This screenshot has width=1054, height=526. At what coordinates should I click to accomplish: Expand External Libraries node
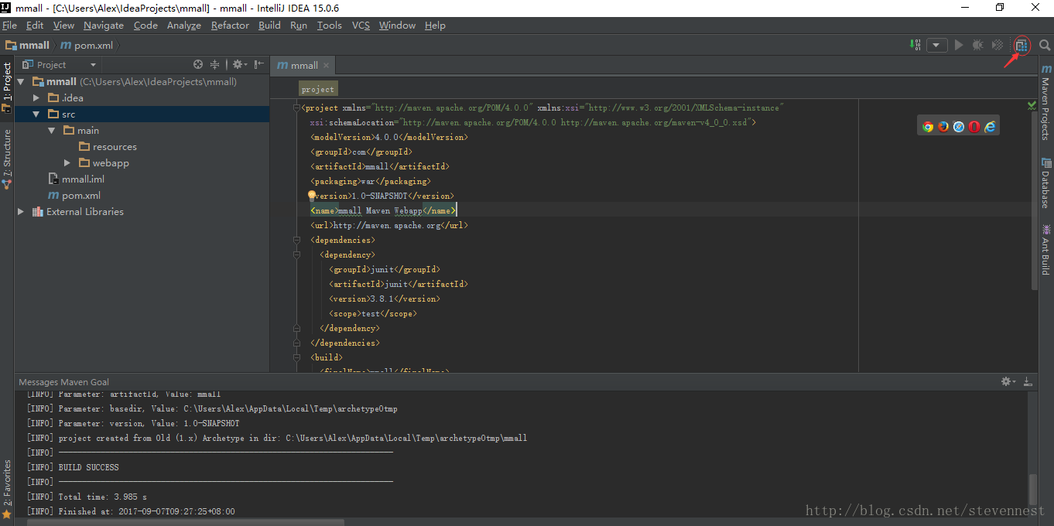click(21, 212)
